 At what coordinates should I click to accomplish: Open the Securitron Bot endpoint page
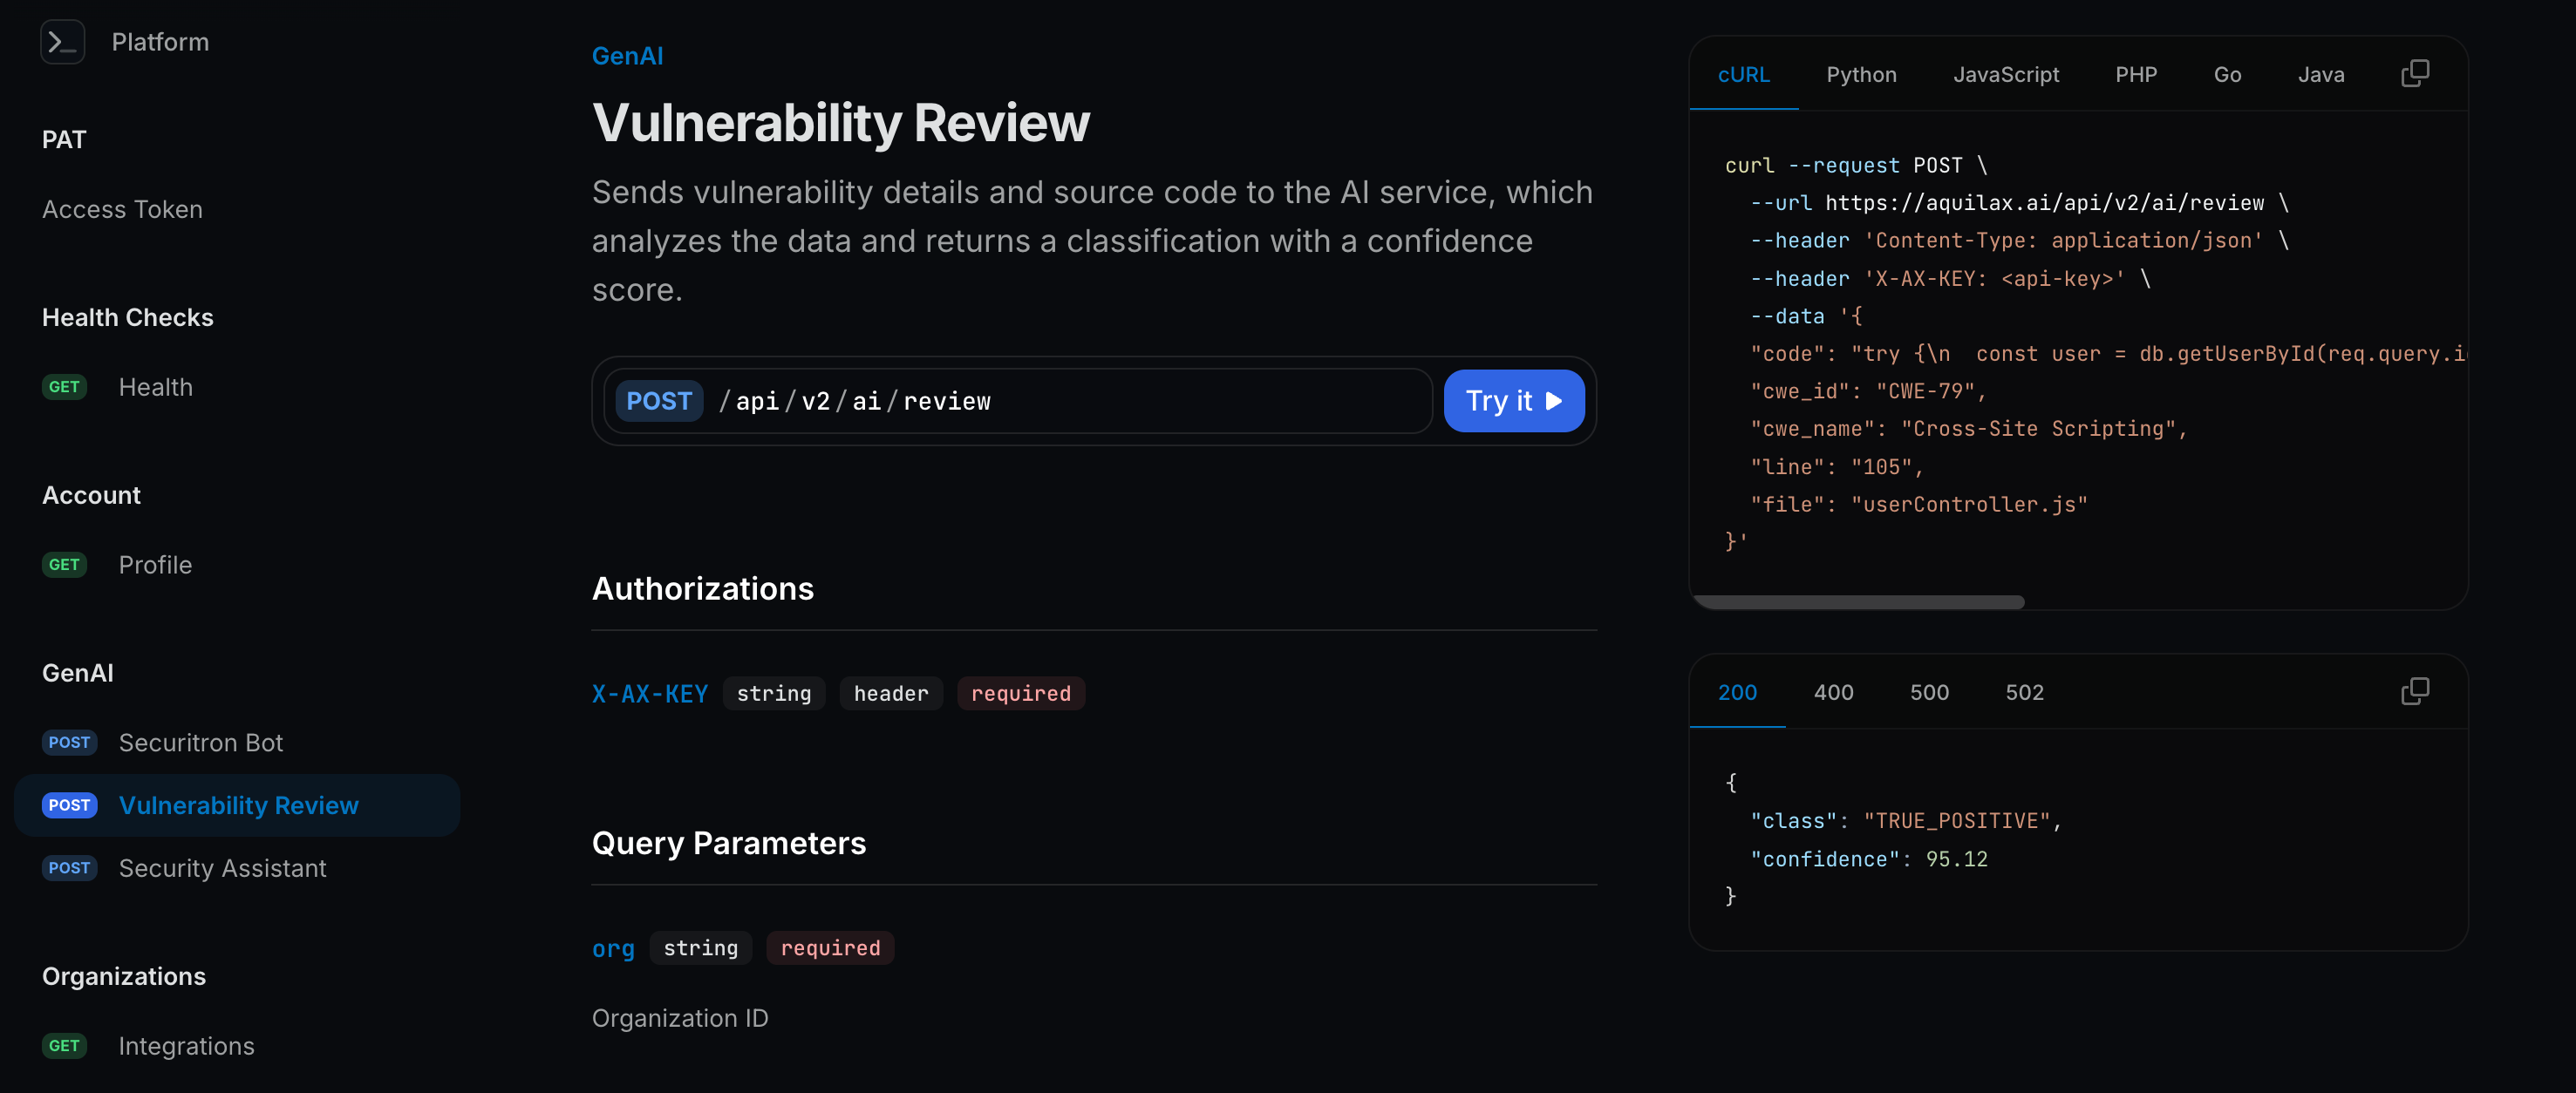201,743
